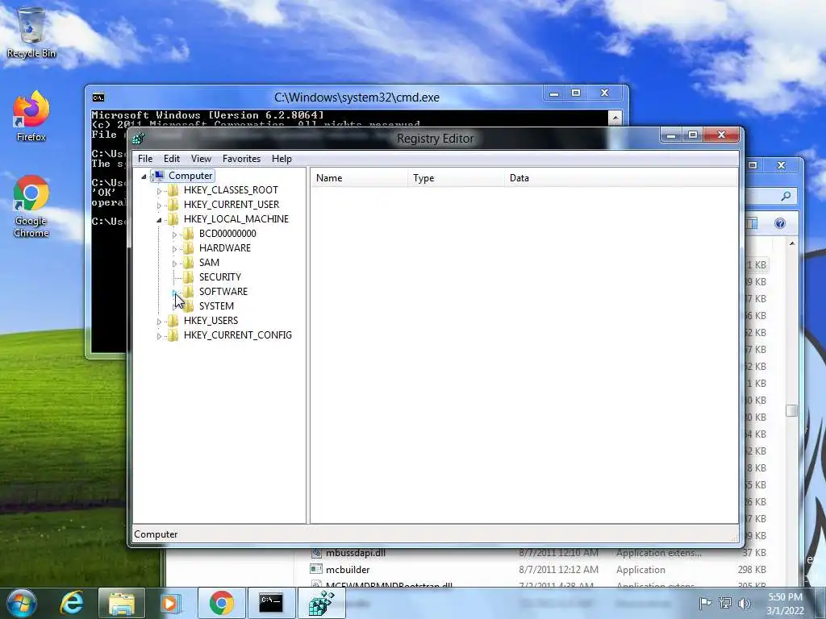The image size is (826, 619).
Task: Click the Explorer window help icon
Action: (780, 223)
